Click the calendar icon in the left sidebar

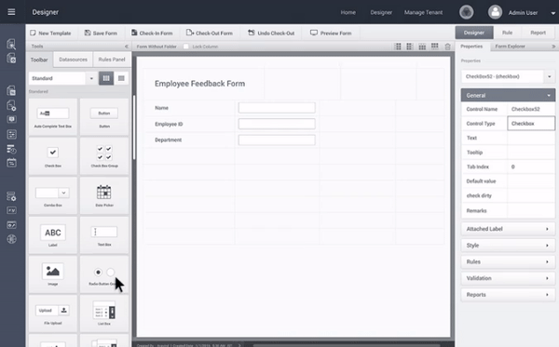(11, 163)
